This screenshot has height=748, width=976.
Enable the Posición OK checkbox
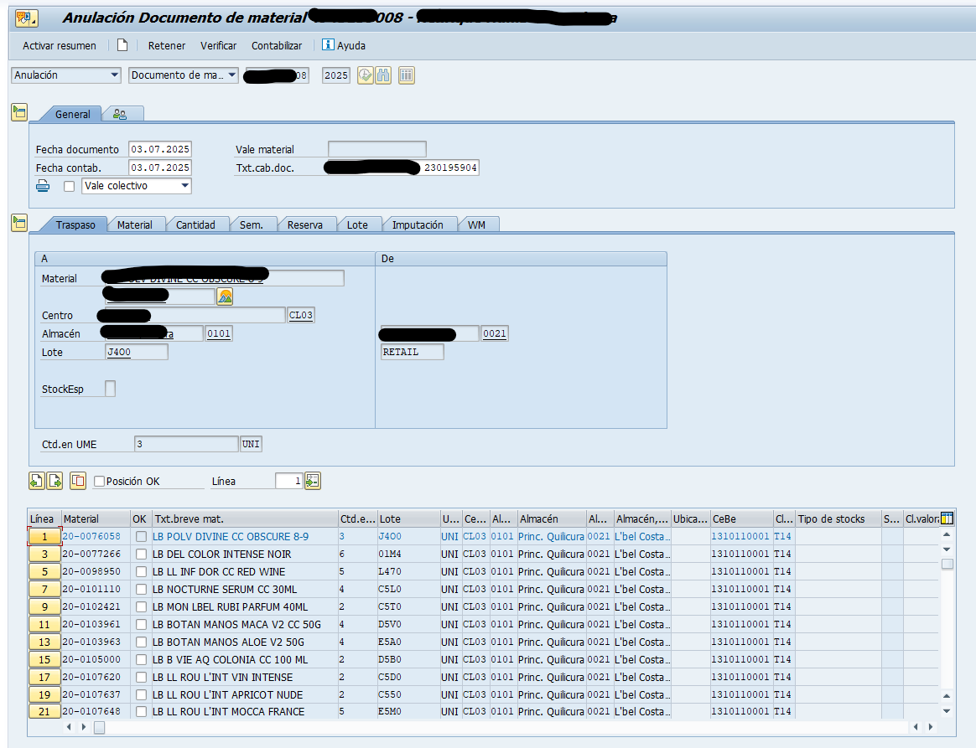100,482
